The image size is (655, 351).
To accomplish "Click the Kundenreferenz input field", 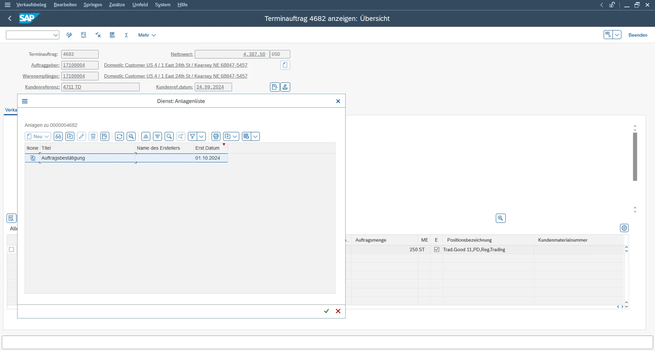I will [x=100, y=87].
